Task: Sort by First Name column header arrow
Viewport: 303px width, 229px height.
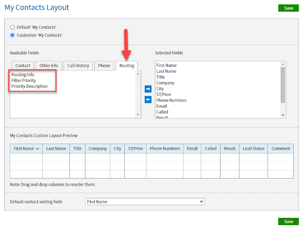Action: click(x=37, y=148)
